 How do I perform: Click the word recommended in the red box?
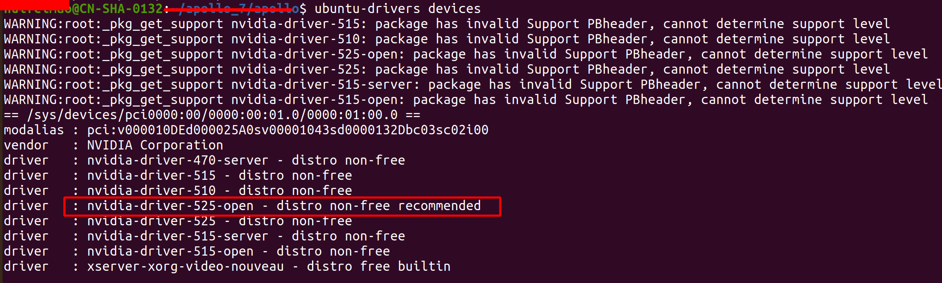(439, 206)
